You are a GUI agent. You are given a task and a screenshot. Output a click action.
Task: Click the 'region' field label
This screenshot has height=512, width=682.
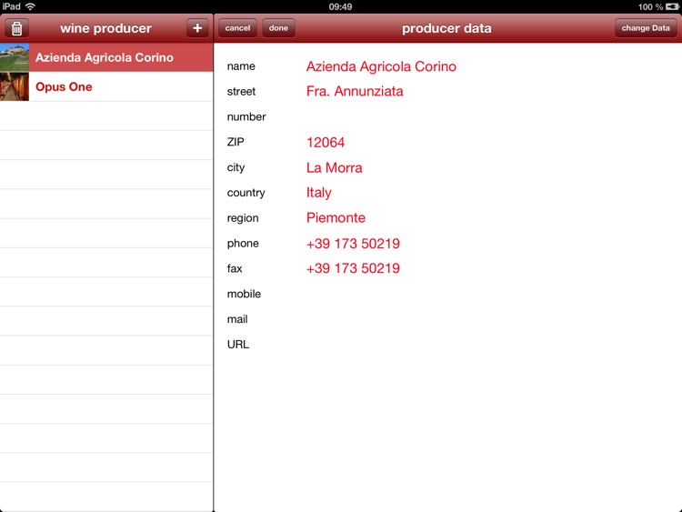(243, 218)
